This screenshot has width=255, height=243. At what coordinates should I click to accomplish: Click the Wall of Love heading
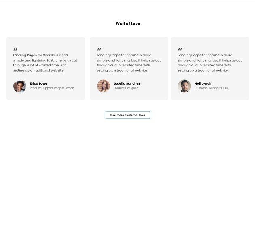click(128, 23)
